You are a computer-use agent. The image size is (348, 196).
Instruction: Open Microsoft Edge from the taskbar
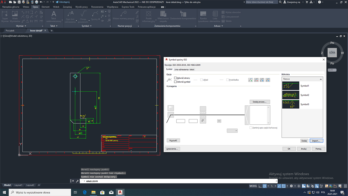(85, 192)
